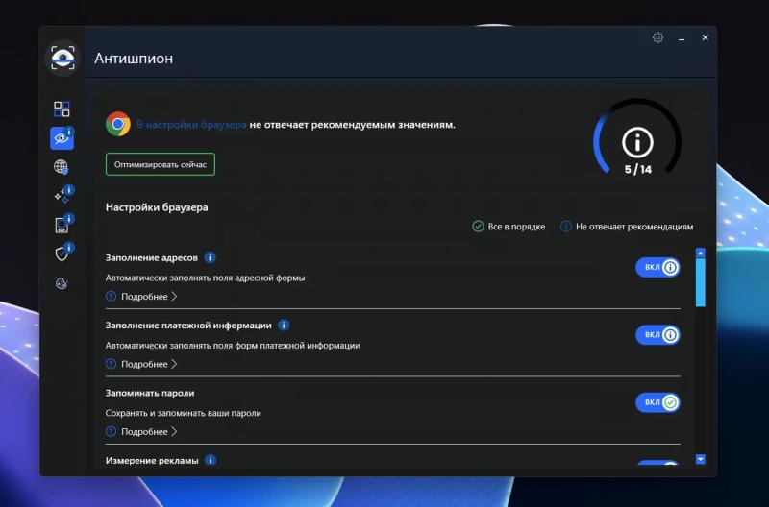The width and height of the screenshot is (769, 507).
Task: Click the Antispy eye logo at top left
Action: pos(62,59)
